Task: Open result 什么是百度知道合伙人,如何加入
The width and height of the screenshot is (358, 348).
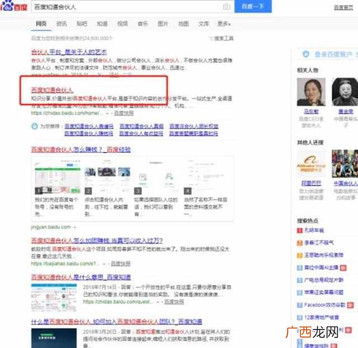Action: tap(117, 322)
